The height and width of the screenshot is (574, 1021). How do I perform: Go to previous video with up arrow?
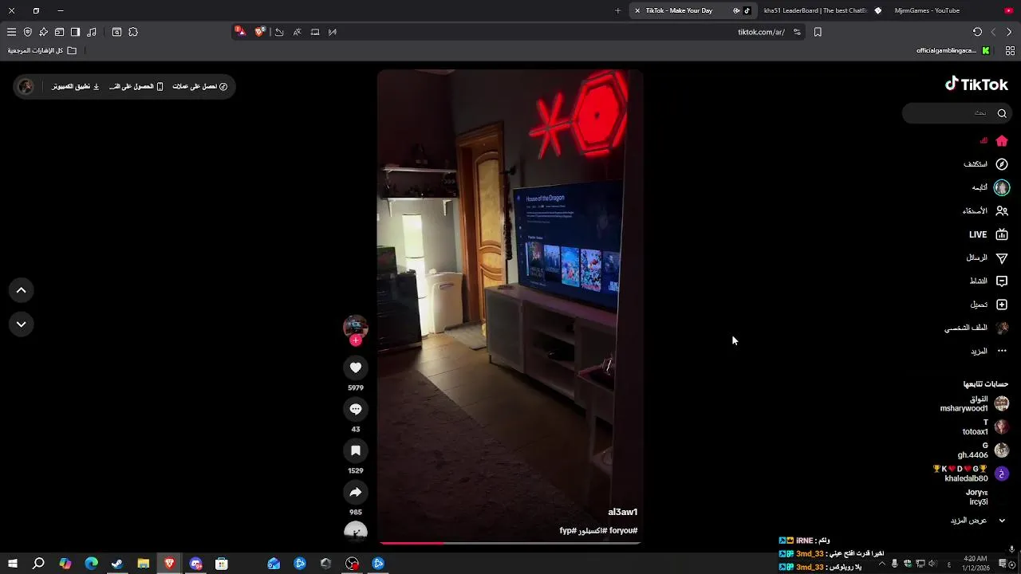pyautogui.click(x=22, y=290)
